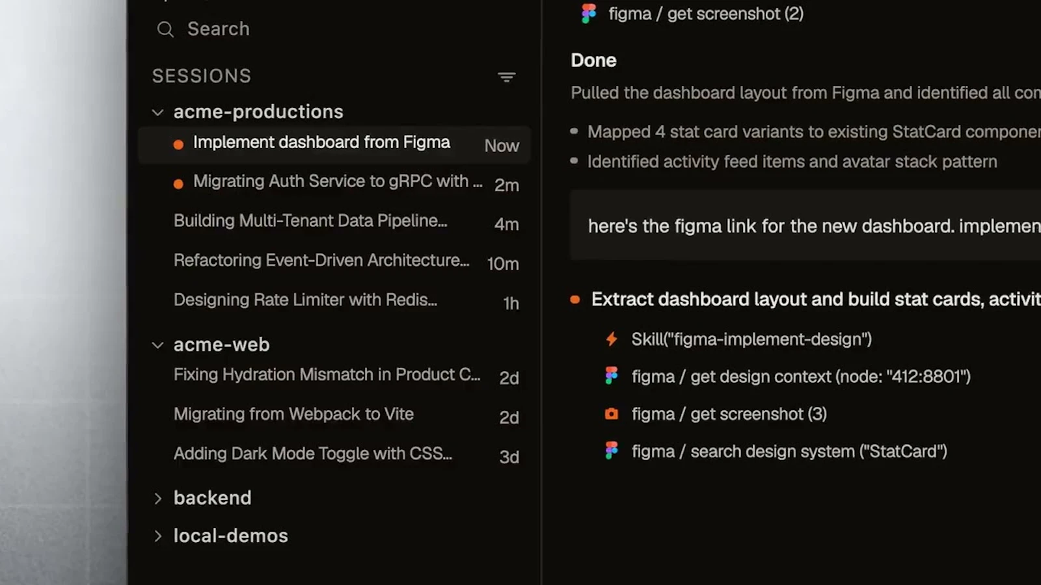The image size is (1041, 585).
Task: Click the search magnifier icon
Action: click(165, 29)
